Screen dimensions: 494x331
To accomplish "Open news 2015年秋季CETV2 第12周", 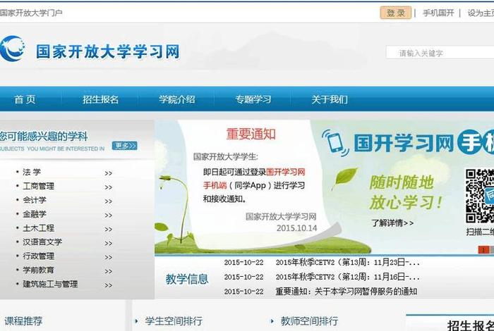I will pyautogui.click(x=347, y=277).
